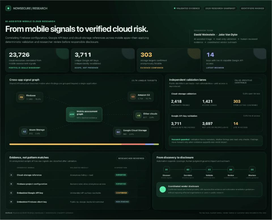Open the 303 storage targets stat card

pos(169,60)
